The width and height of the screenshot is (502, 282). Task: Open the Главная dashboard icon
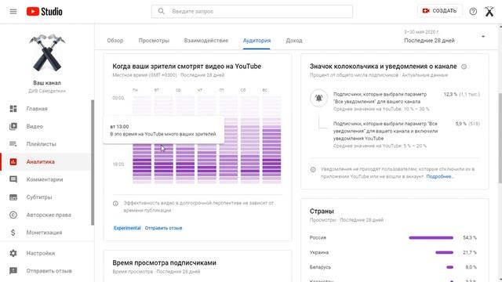point(13,109)
